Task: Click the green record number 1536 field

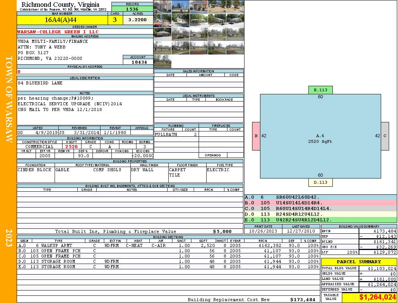Action: (x=132, y=9)
